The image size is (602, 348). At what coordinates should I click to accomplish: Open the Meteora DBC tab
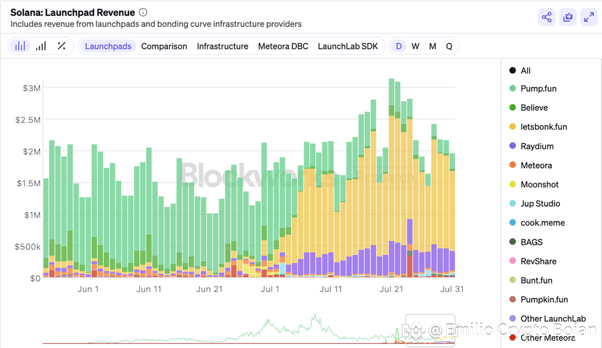click(283, 46)
